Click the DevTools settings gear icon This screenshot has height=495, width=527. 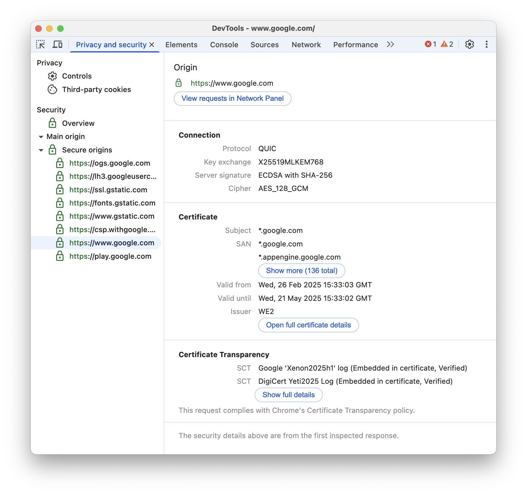click(469, 45)
